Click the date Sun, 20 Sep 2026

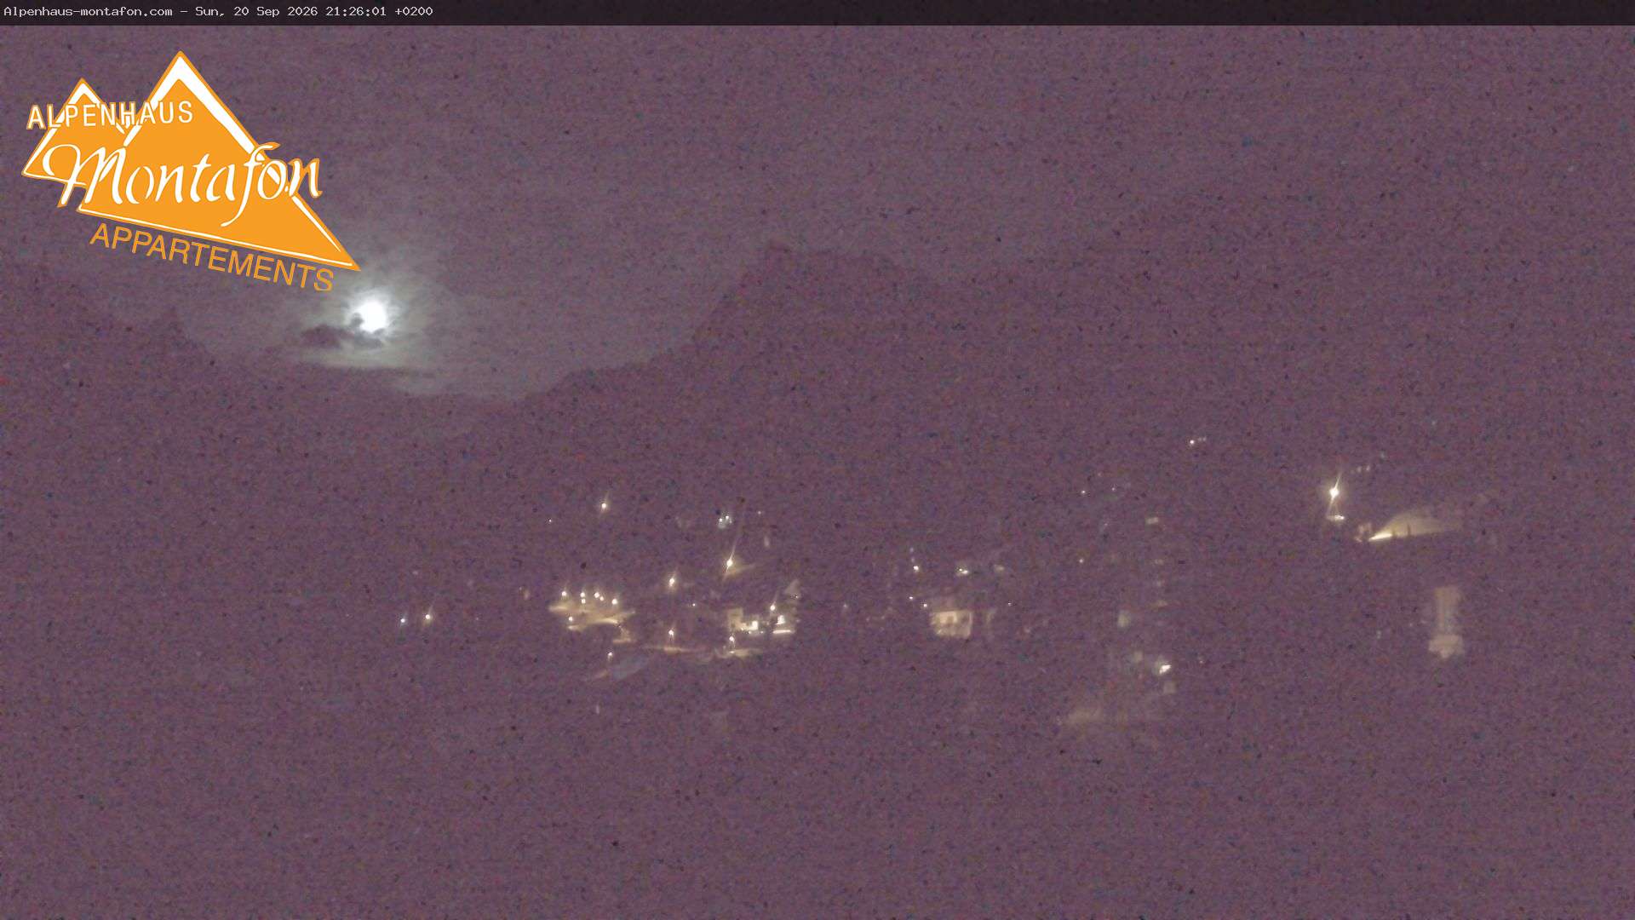256,11
